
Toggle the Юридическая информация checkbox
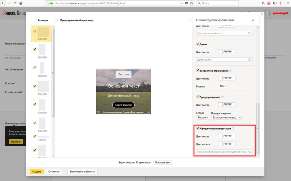(197, 128)
